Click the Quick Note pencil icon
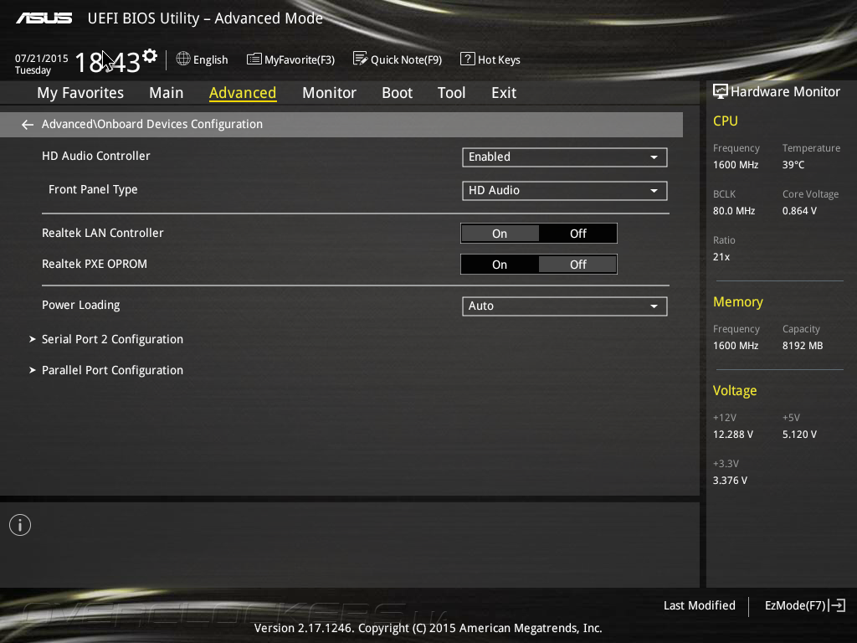 click(x=360, y=59)
